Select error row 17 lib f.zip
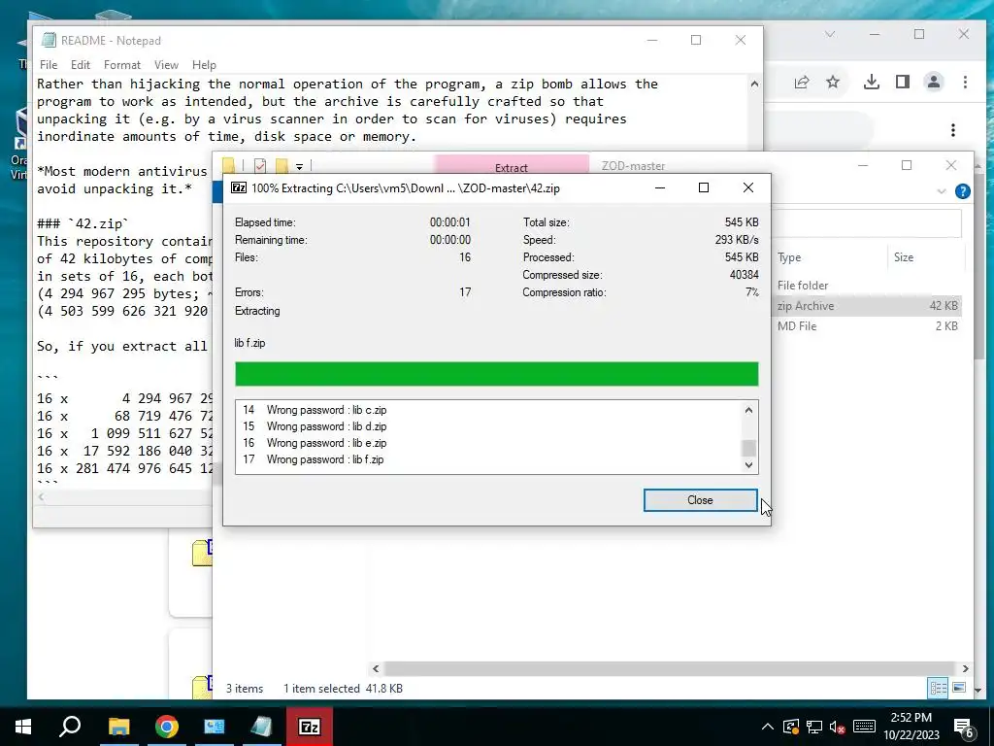The image size is (994, 746). click(490, 459)
